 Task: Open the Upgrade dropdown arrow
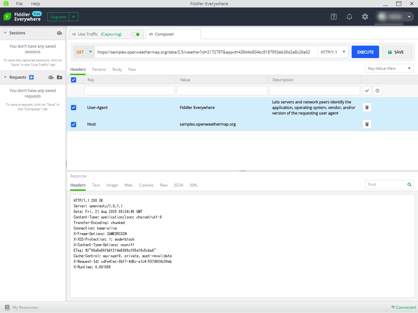pyautogui.click(x=74, y=17)
